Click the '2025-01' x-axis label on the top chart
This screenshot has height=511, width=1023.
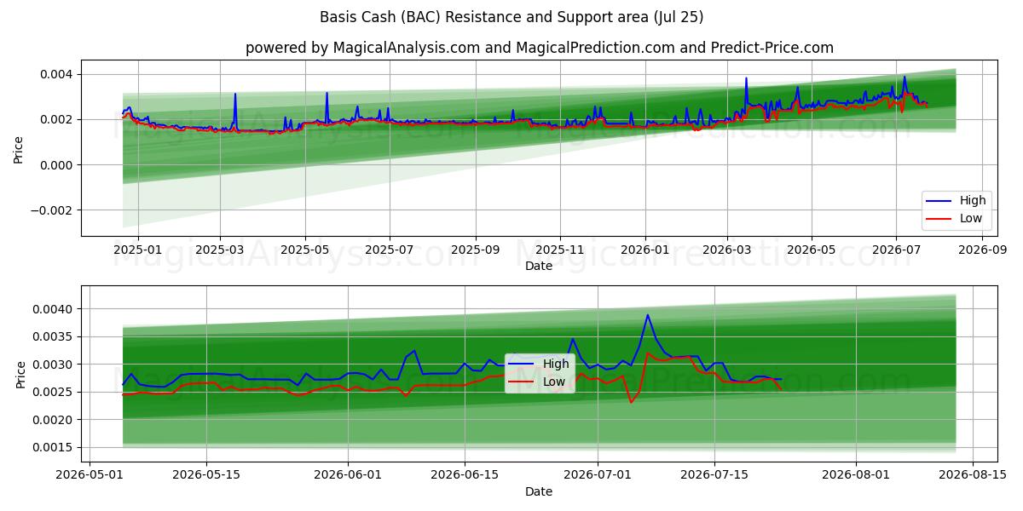click(x=137, y=250)
